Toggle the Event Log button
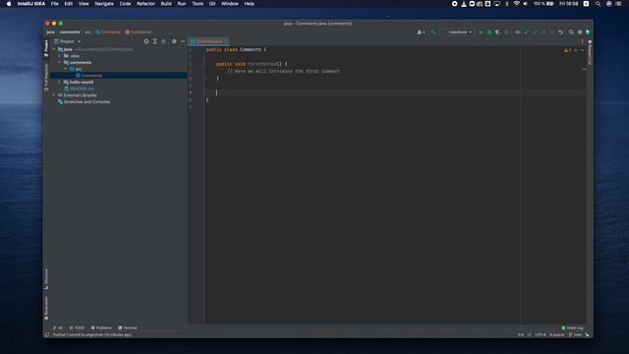629x354 pixels. click(x=572, y=327)
